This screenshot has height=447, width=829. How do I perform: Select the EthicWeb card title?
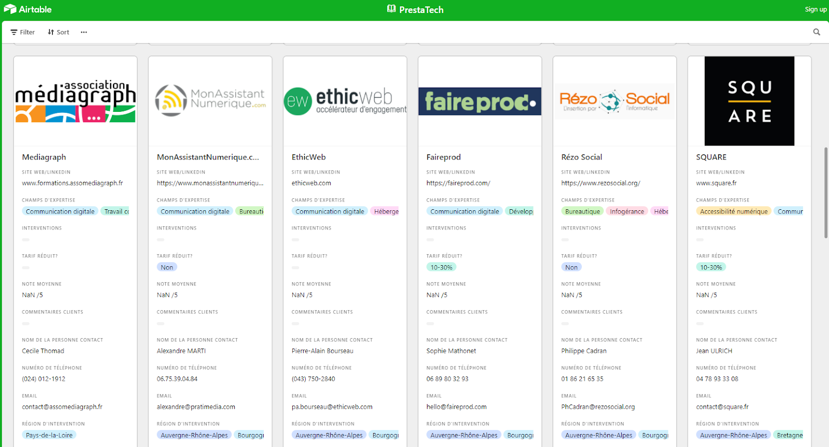pos(309,157)
